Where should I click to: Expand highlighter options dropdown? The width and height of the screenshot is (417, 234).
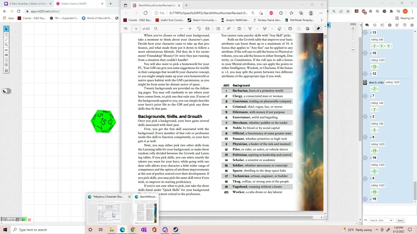[272, 29]
